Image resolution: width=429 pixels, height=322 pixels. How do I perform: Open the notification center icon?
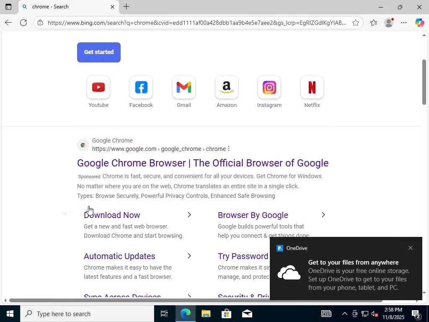[416, 314]
